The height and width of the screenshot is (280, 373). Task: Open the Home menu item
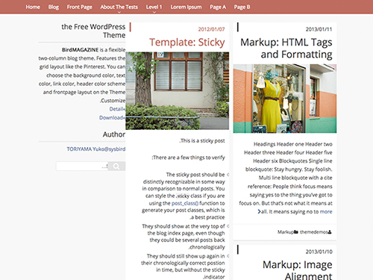point(33,7)
